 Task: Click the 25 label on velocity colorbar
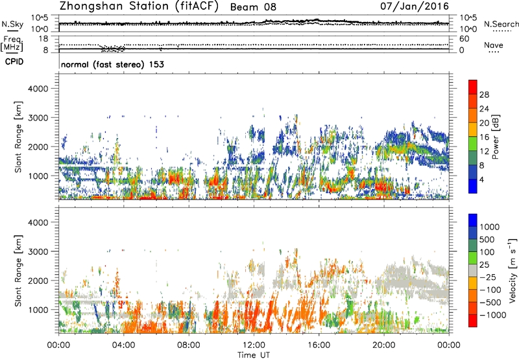(484, 265)
